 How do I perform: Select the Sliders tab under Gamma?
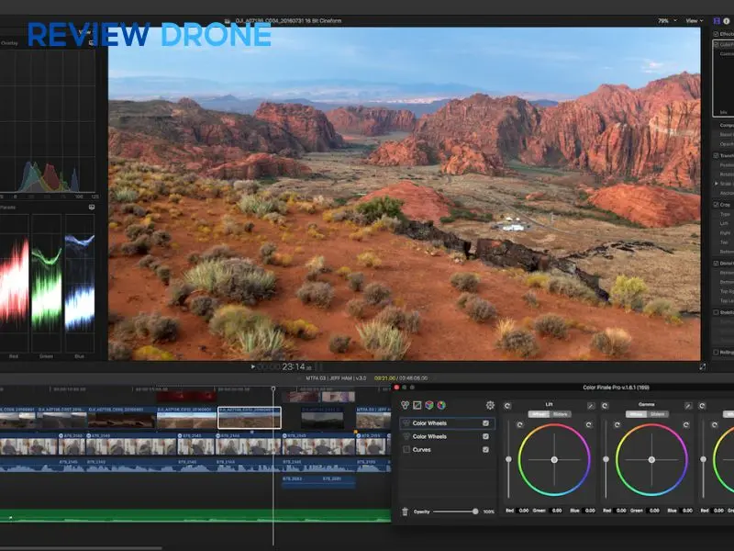[657, 414]
